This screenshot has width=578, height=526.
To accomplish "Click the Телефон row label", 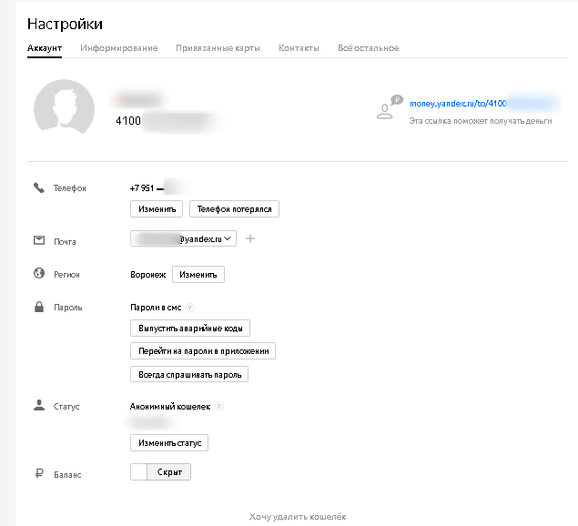I will tap(70, 188).
